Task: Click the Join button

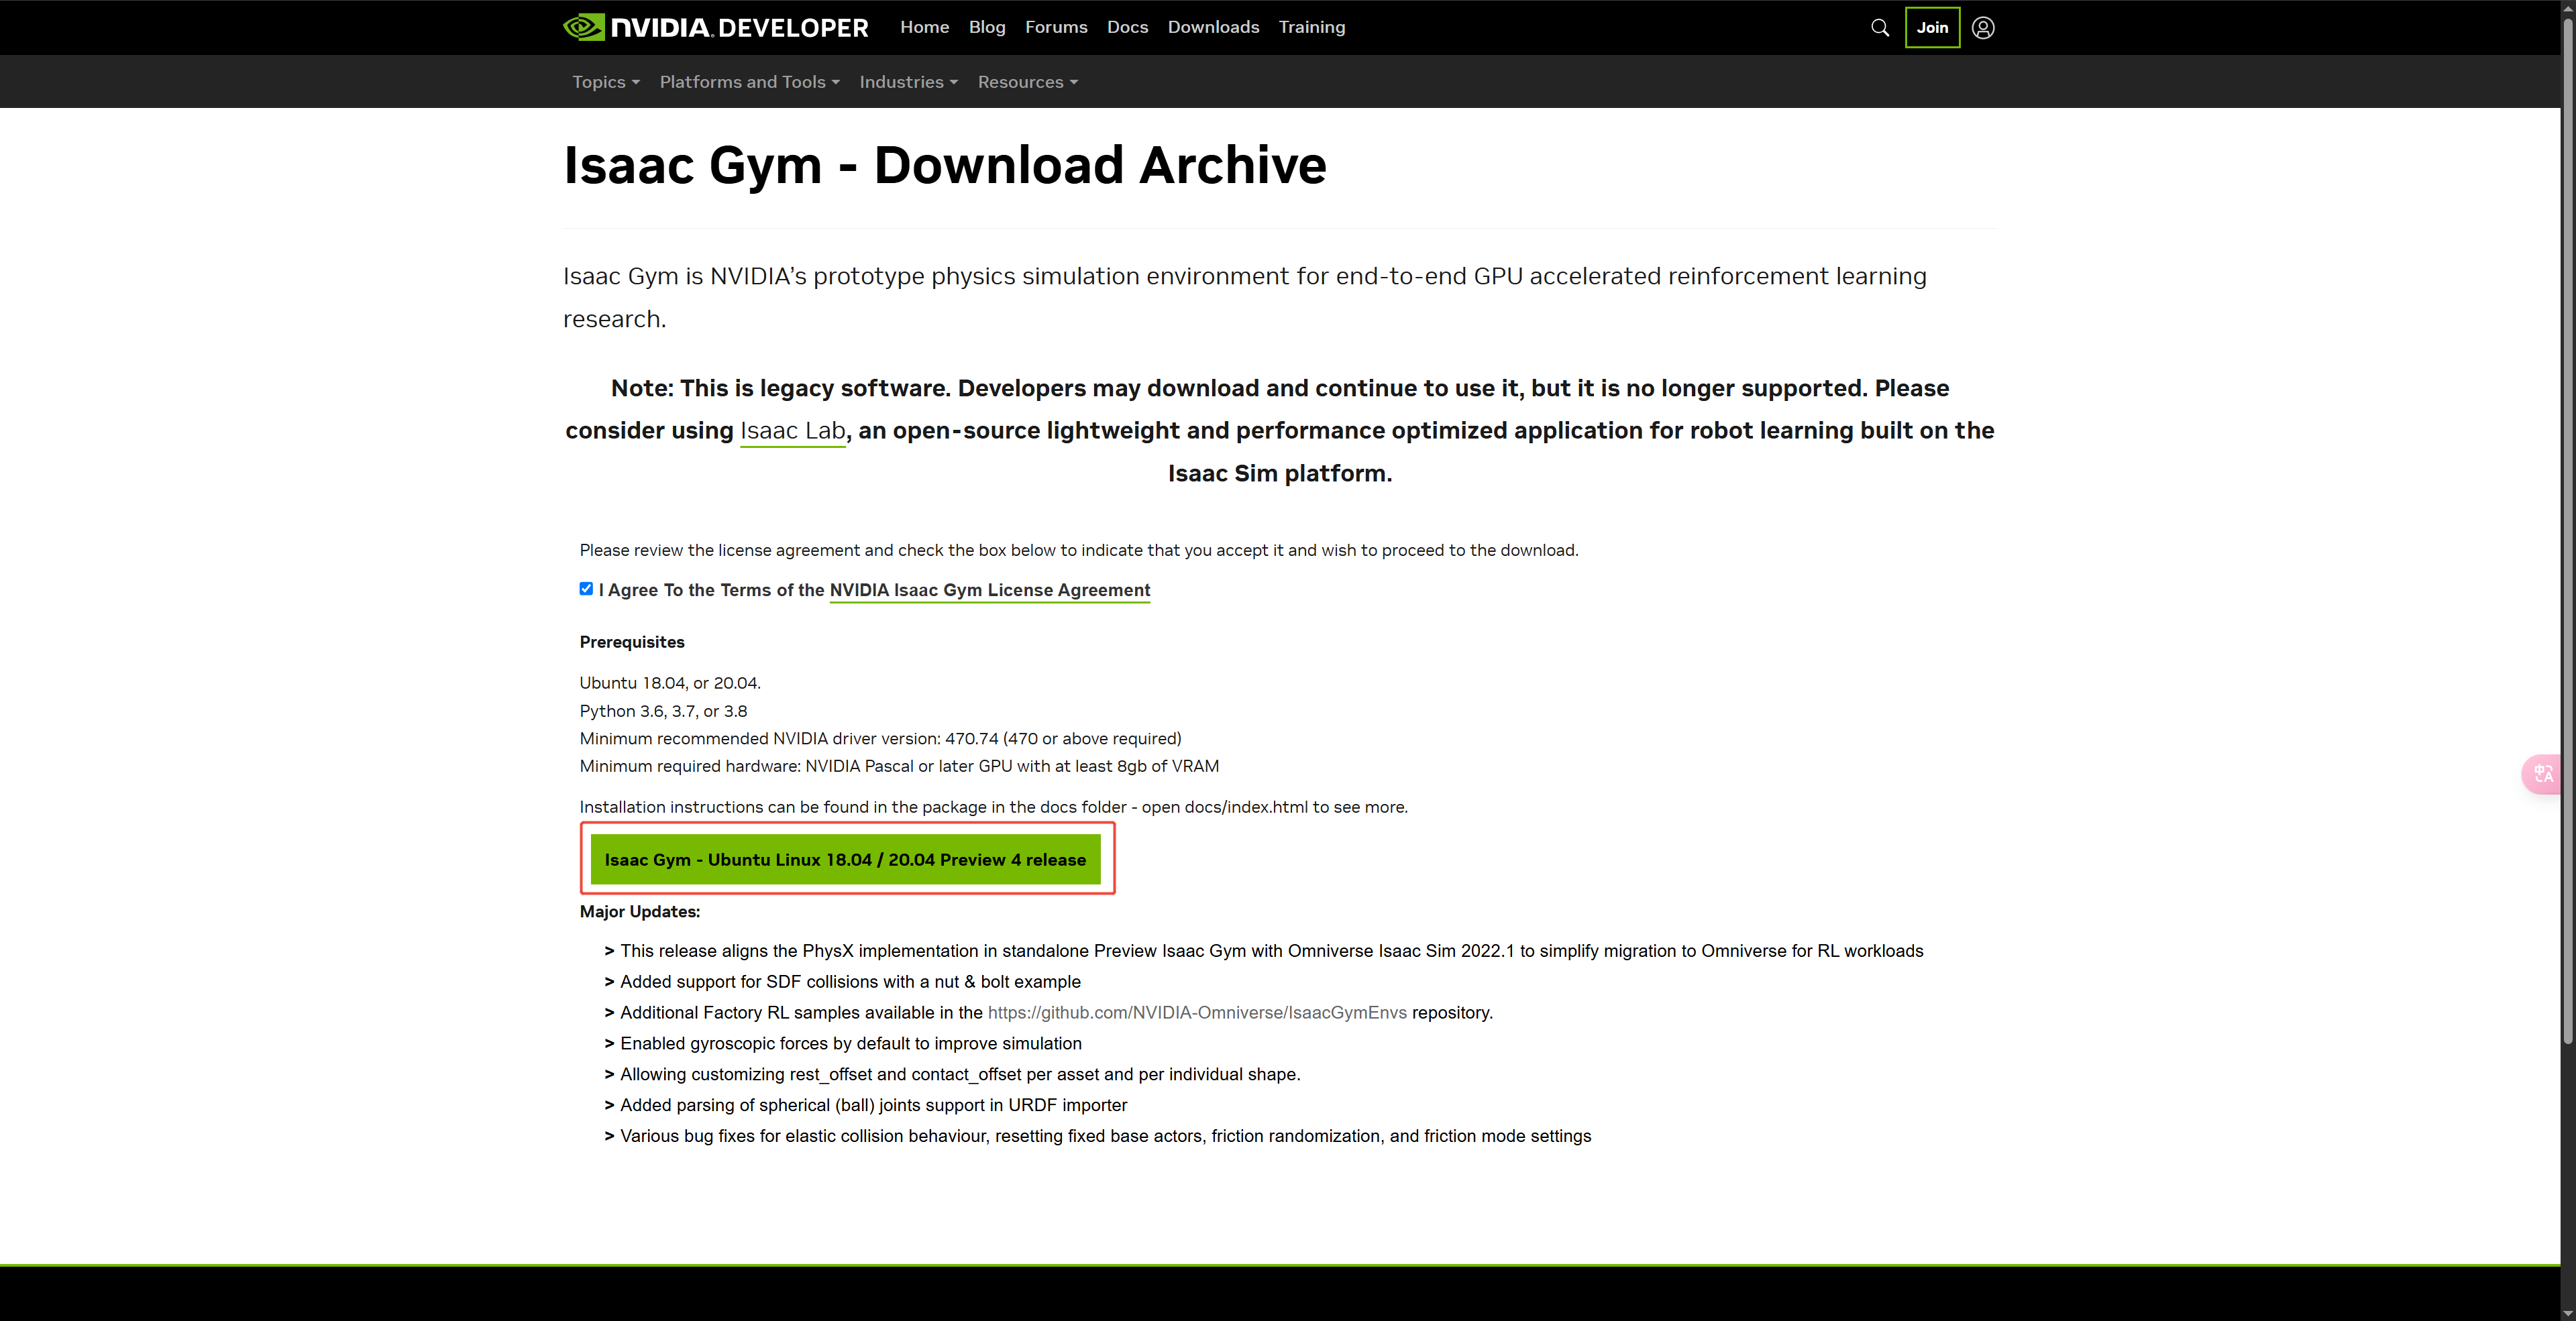Action: pyautogui.click(x=1932, y=28)
